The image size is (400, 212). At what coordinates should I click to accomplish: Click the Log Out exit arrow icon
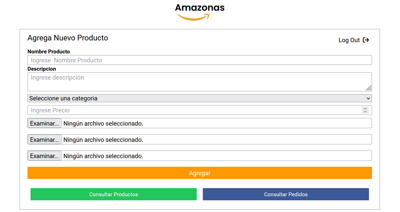[366, 40]
